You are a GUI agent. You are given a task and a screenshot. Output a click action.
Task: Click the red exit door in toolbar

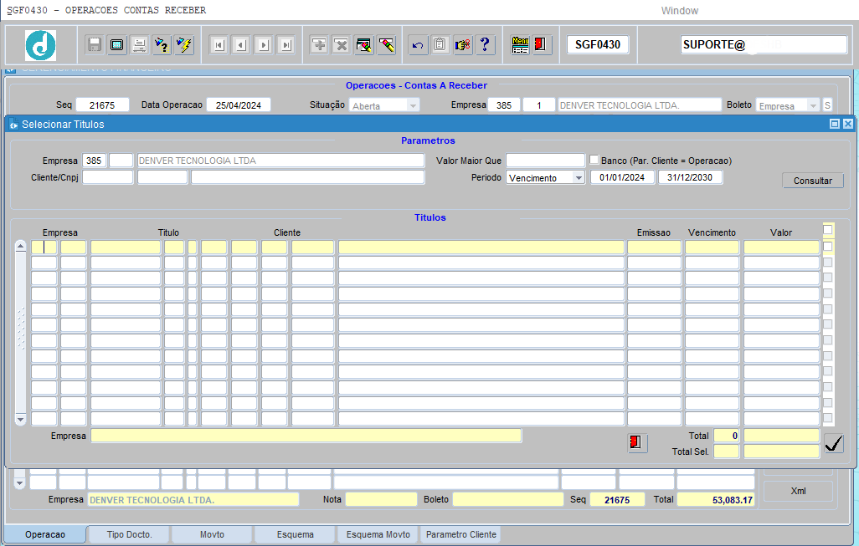541,44
